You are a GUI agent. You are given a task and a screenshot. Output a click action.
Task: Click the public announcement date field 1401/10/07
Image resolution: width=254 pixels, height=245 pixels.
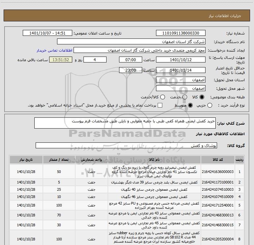coord(48,33)
